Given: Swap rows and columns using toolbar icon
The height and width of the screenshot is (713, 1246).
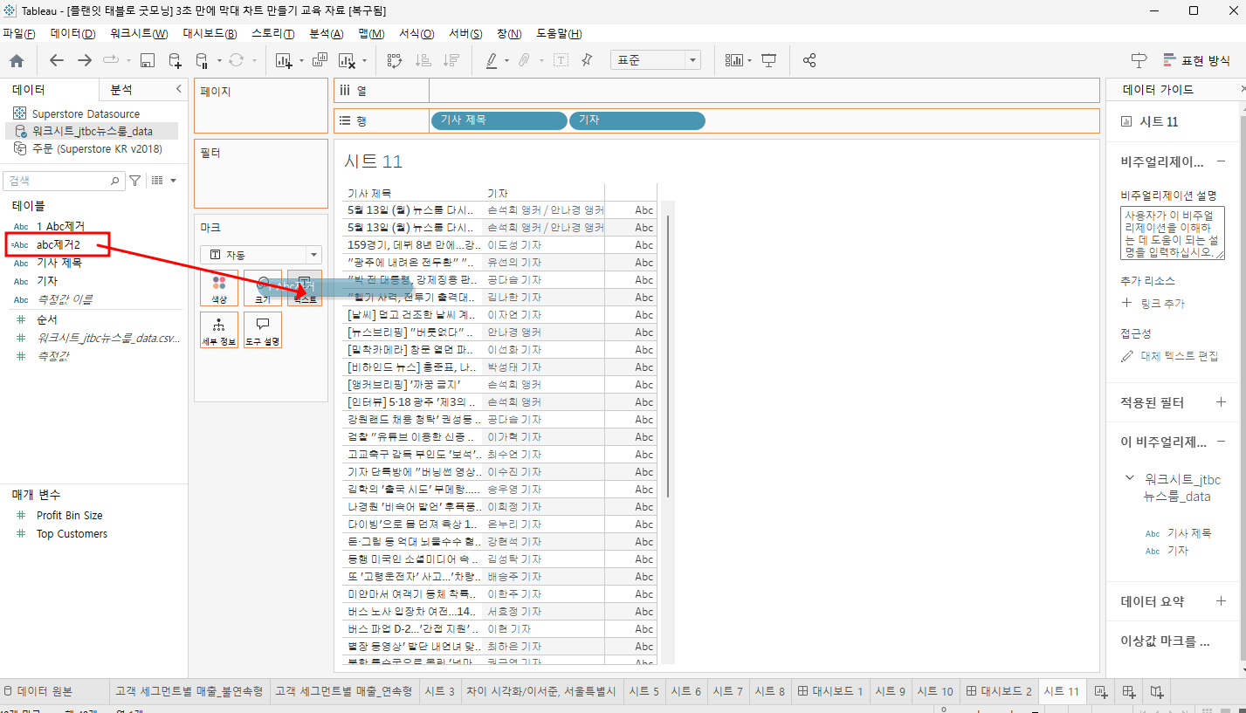Looking at the screenshot, I should tap(395, 60).
